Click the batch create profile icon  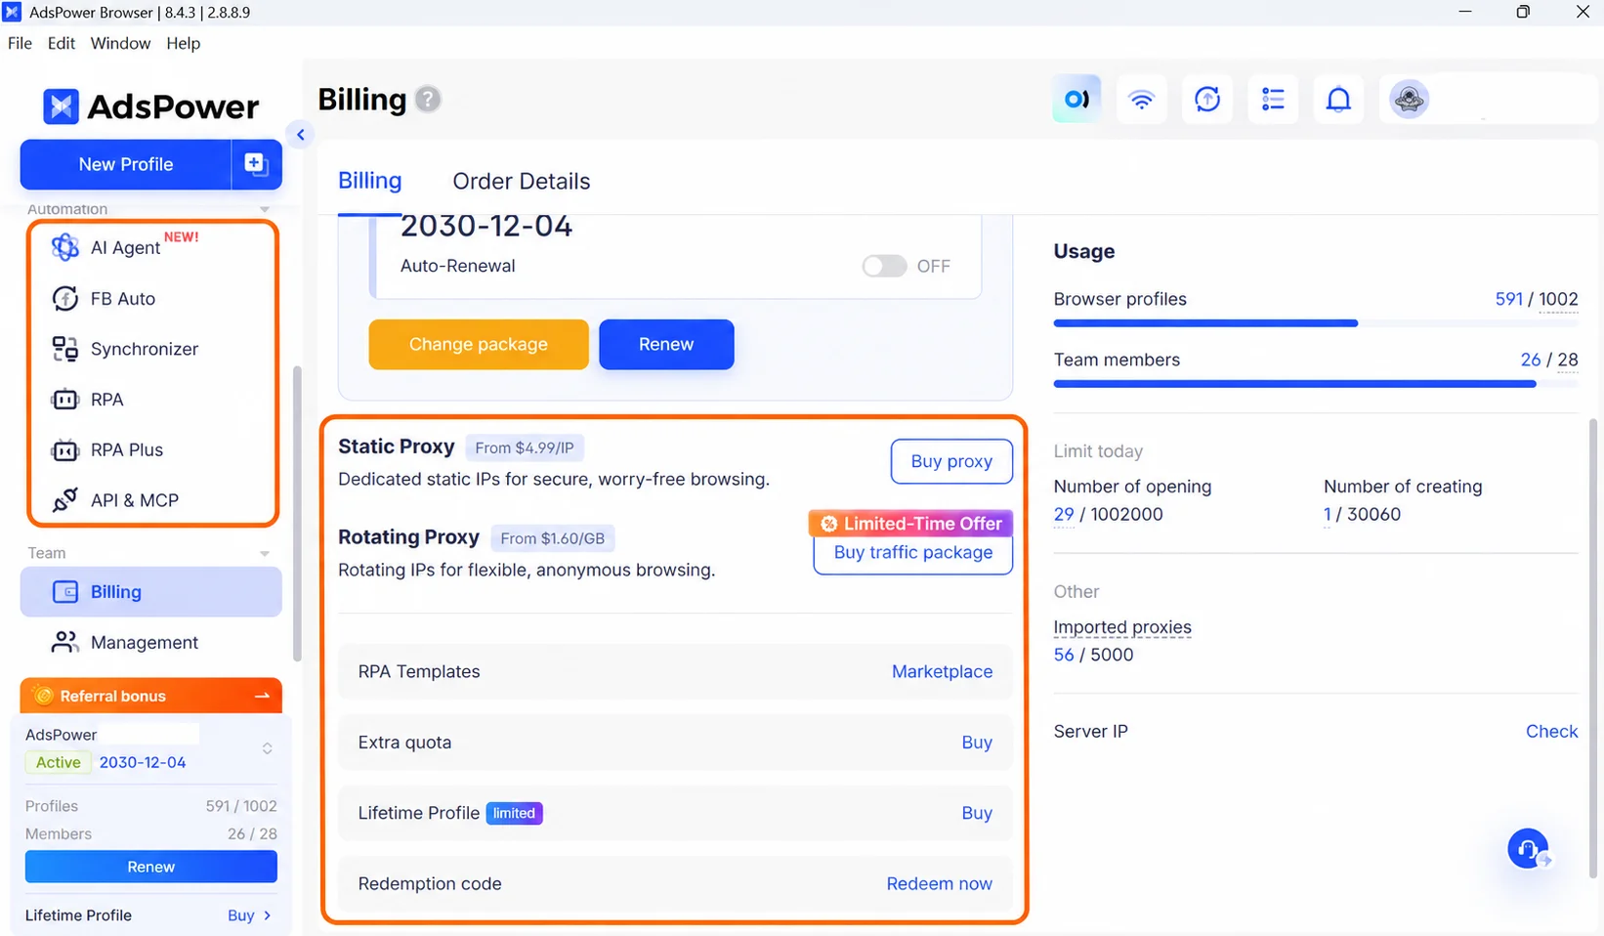point(256,164)
